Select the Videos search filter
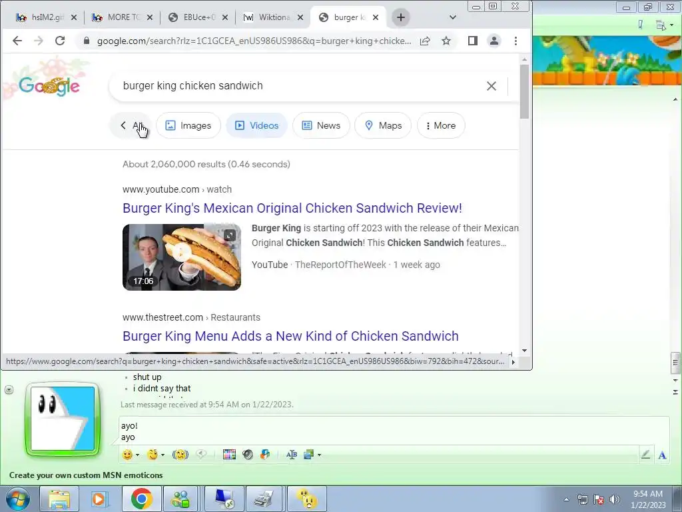682x512 pixels. 256,125
